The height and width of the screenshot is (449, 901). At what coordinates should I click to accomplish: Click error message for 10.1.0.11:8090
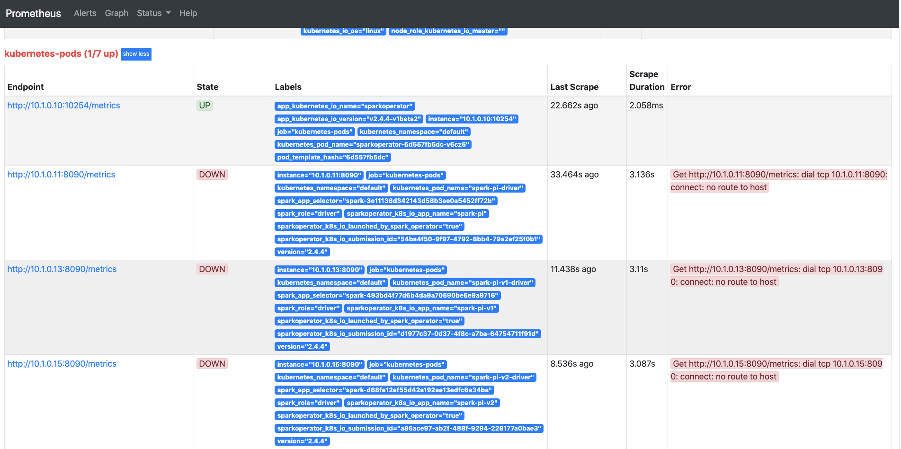[x=779, y=181]
